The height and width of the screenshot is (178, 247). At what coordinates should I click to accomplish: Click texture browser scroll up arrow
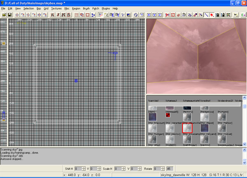click(x=245, y=98)
